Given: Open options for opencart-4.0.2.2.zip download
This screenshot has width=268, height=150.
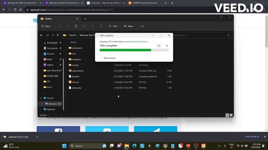Looking at the screenshot, I should tap(37, 137).
